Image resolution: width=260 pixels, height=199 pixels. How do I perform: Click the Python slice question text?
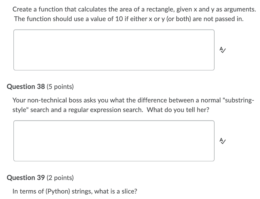[75, 191]
